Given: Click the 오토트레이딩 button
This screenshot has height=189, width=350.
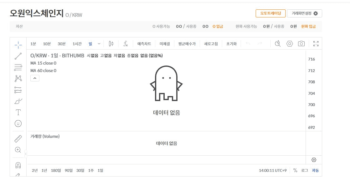Looking at the screenshot, I should 271,13.
